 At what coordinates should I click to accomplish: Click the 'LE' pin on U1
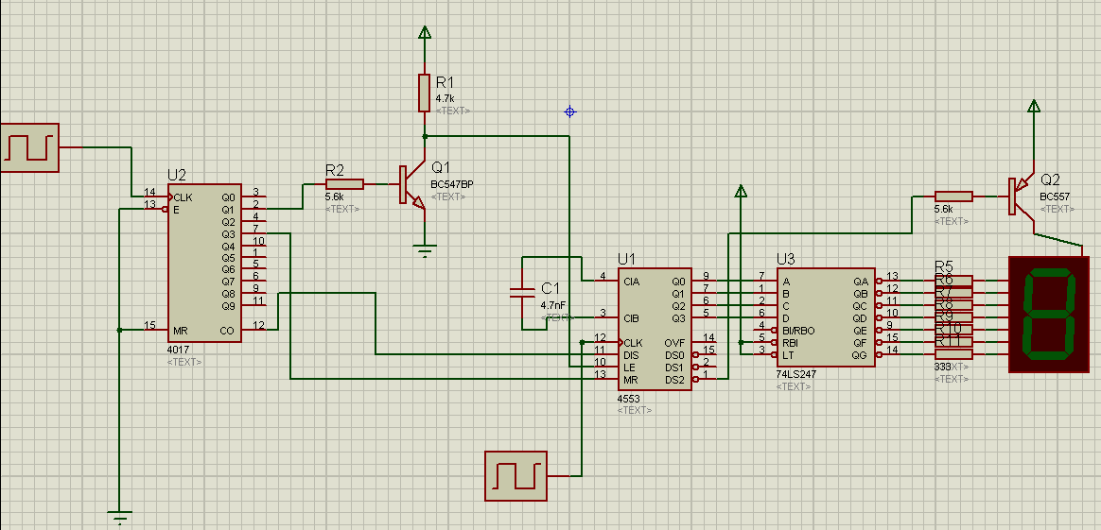coord(629,367)
